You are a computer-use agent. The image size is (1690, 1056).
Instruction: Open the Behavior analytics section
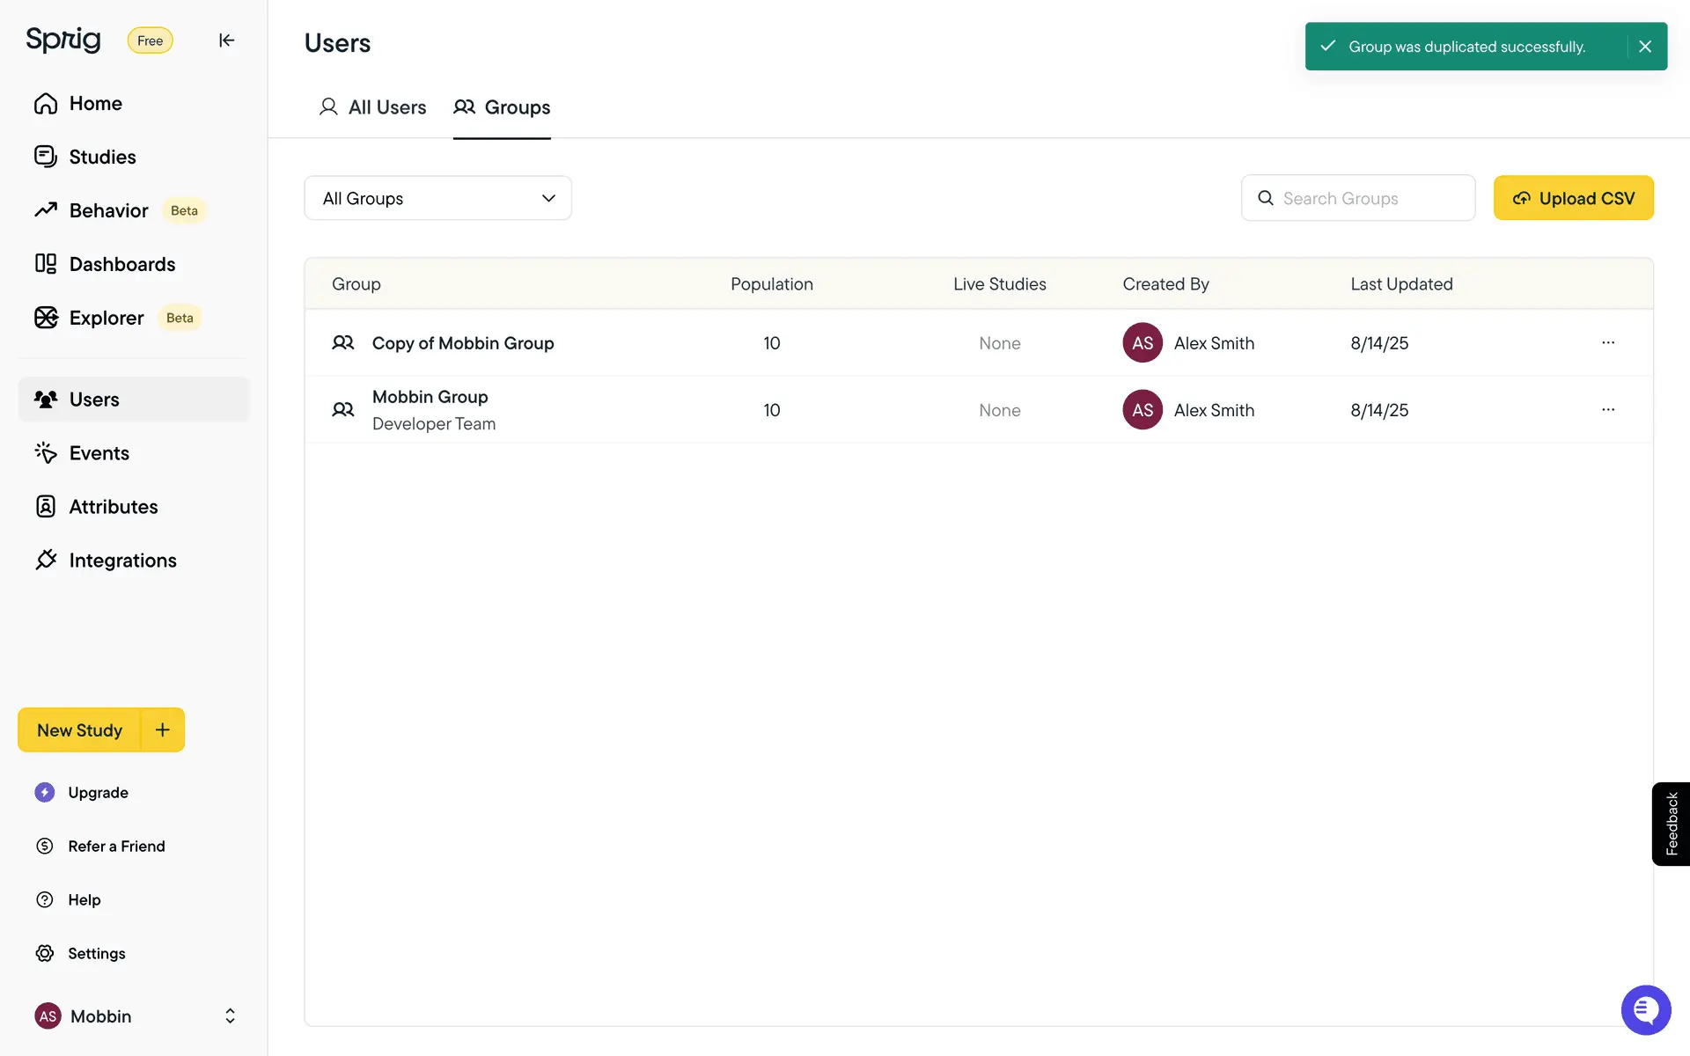click(x=108, y=210)
